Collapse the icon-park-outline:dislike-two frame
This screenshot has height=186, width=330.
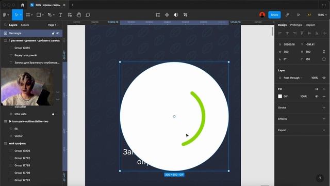pos(10,121)
